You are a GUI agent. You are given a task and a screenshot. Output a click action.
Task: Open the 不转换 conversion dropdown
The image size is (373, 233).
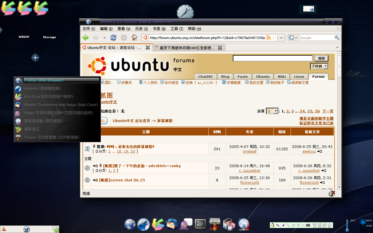coord(319,66)
